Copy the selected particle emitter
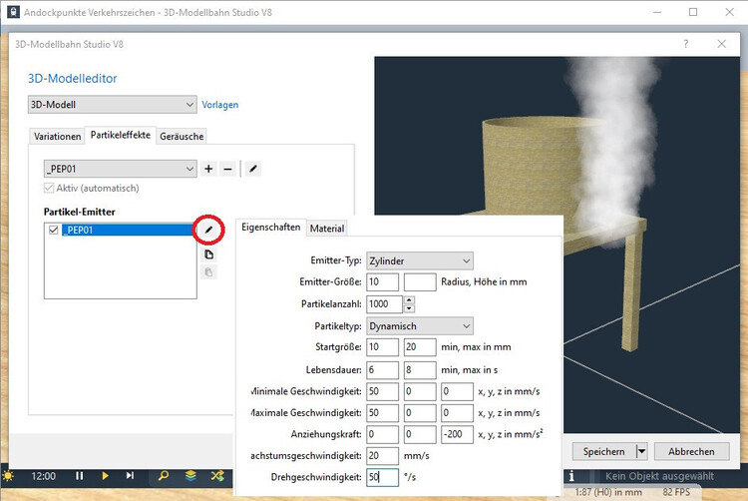 [x=209, y=253]
